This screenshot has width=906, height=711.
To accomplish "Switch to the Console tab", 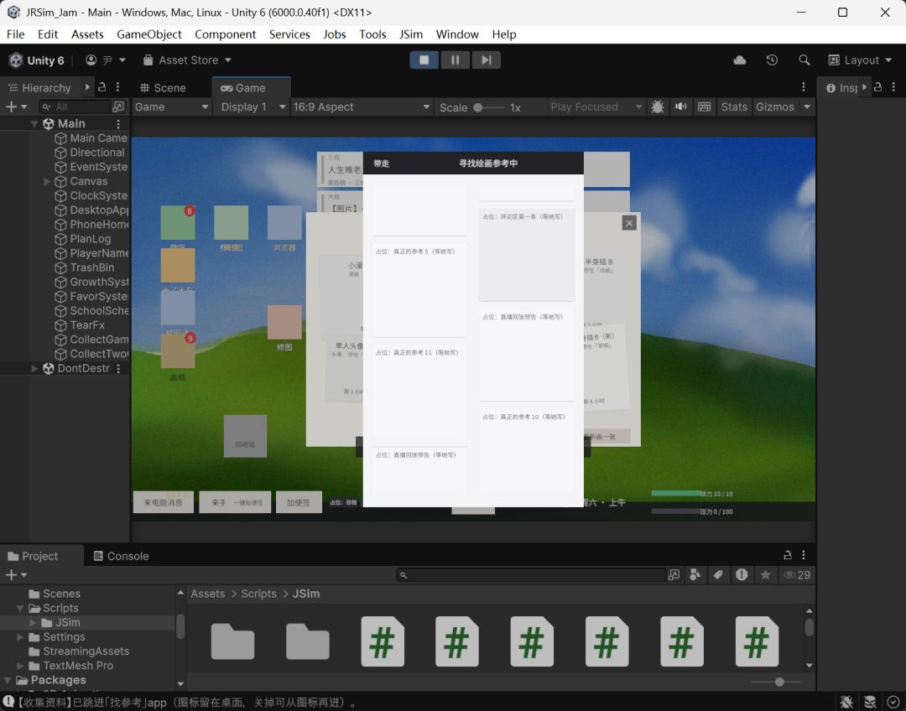I will pyautogui.click(x=122, y=556).
